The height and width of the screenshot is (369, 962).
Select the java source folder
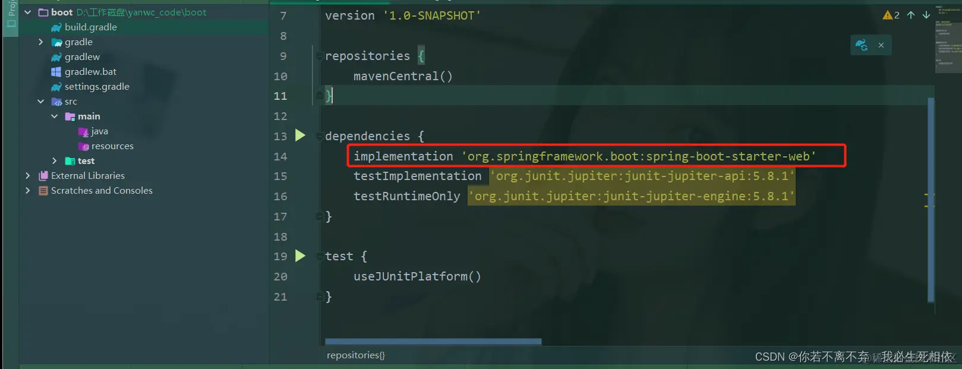coord(99,131)
